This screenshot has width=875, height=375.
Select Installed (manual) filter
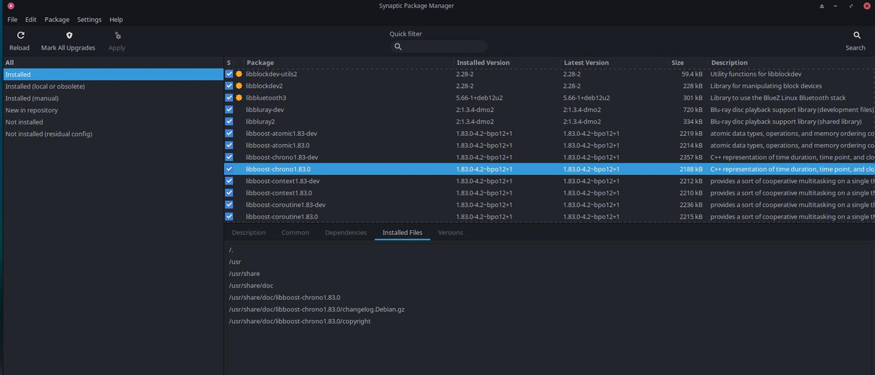tap(112, 98)
